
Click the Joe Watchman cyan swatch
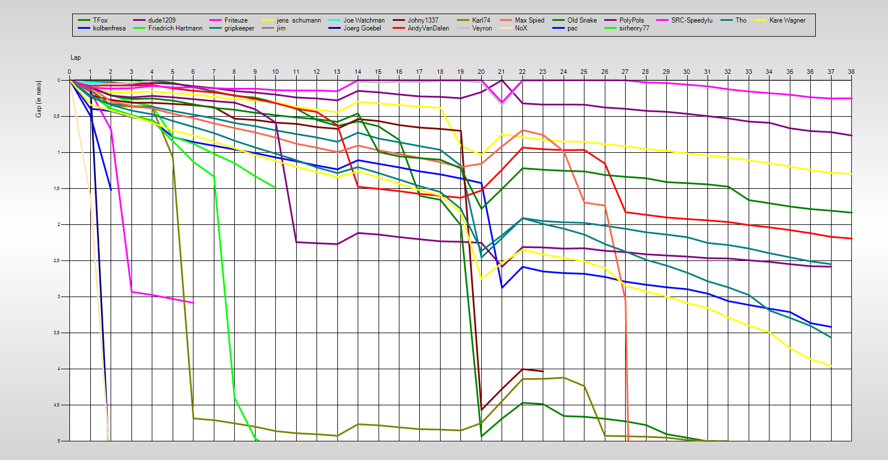point(335,20)
